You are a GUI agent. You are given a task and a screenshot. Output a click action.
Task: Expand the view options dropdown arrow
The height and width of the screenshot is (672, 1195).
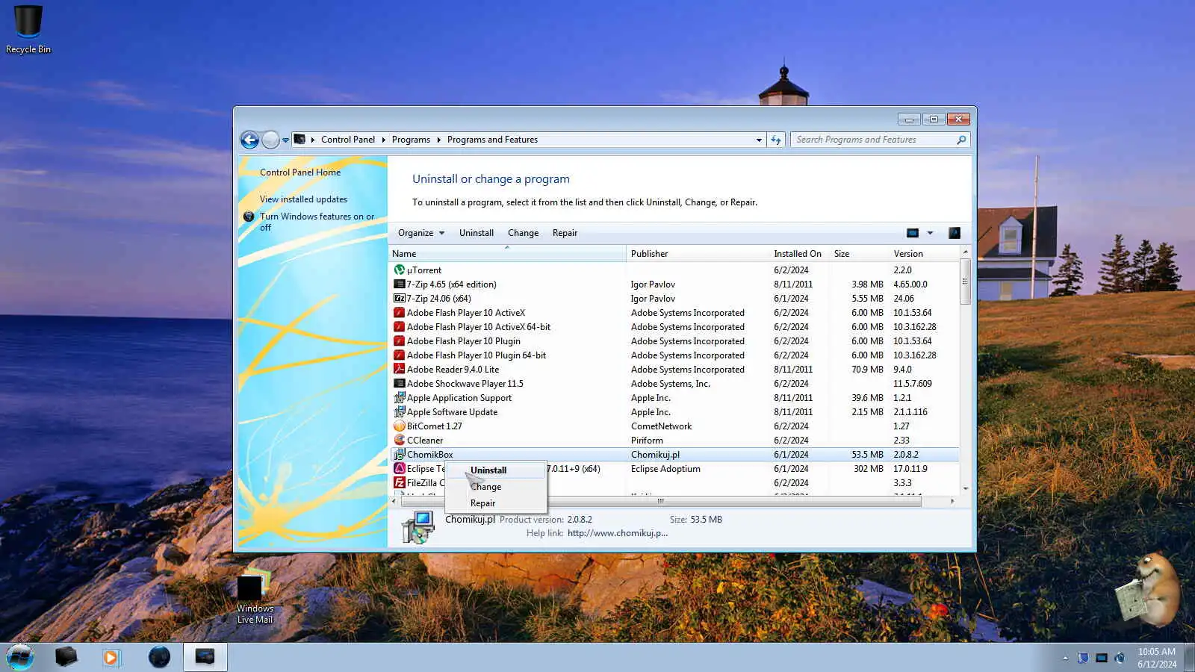(x=930, y=233)
